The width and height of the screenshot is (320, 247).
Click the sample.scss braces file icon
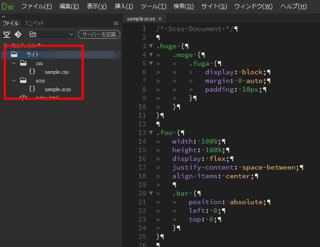click(x=32, y=89)
